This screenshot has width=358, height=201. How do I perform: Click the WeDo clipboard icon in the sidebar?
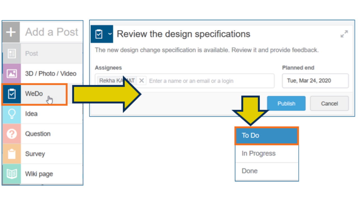[11, 94]
